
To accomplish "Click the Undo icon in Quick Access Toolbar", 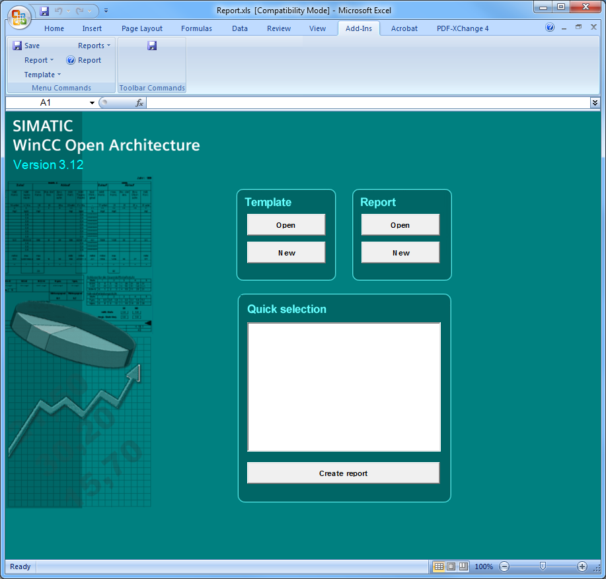I will (x=58, y=11).
